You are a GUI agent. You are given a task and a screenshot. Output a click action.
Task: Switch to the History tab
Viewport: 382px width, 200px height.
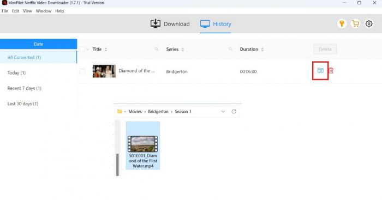tap(216, 24)
